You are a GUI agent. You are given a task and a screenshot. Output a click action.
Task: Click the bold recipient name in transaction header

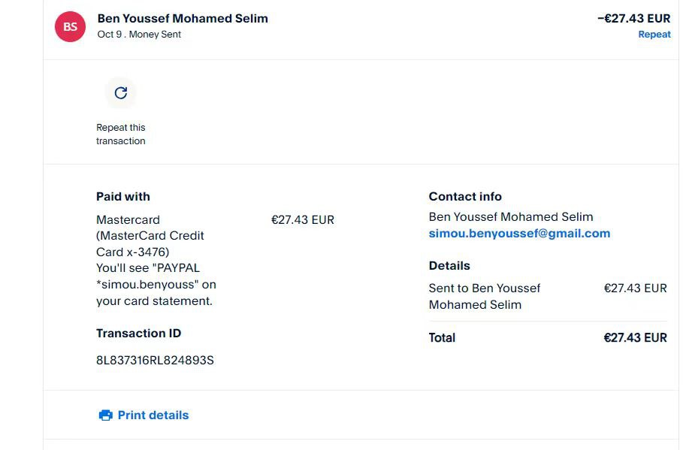pyautogui.click(x=183, y=19)
